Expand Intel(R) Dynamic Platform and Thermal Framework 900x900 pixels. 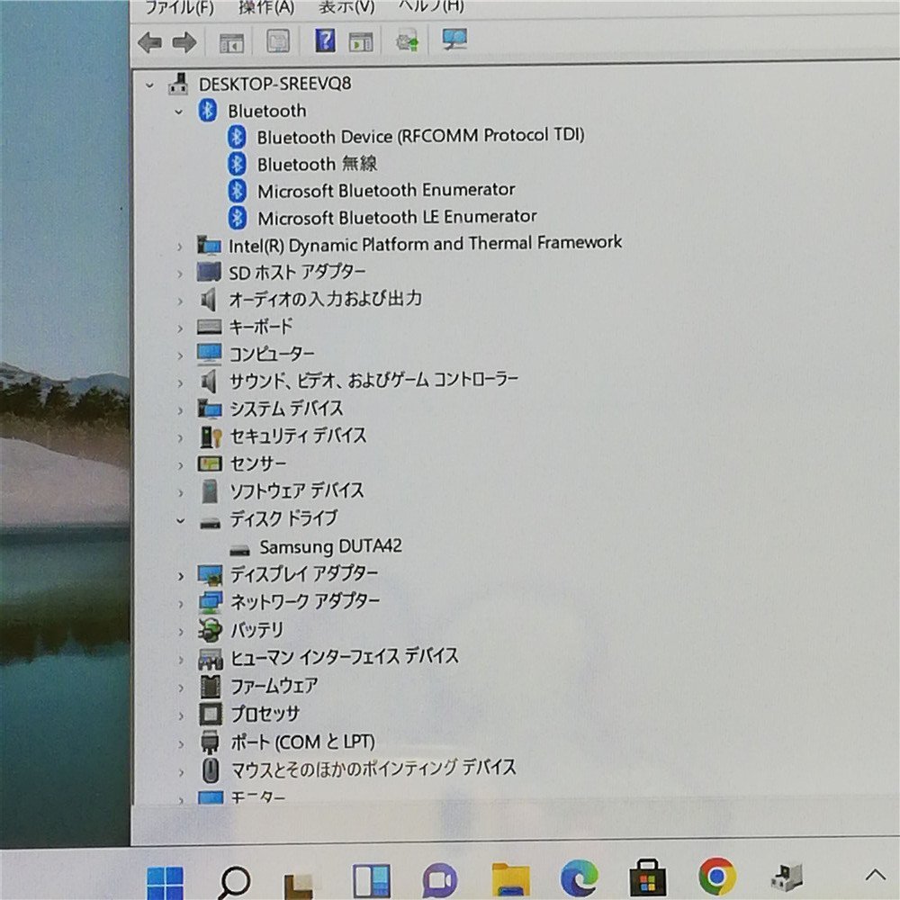click(x=180, y=247)
